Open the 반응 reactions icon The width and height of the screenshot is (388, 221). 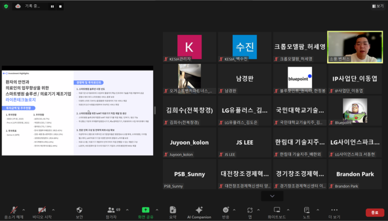point(225,210)
